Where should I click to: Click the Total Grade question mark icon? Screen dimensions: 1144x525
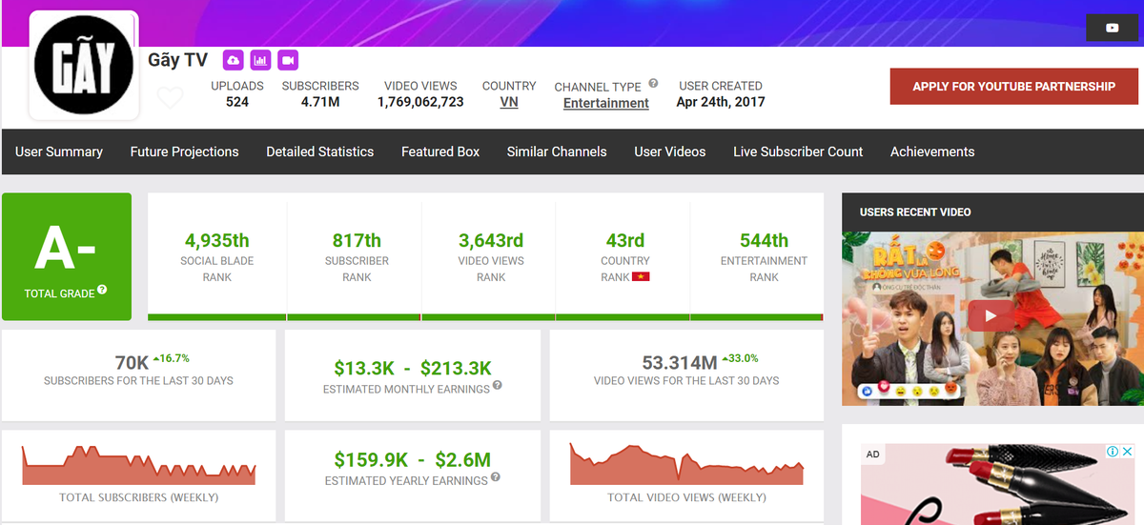pyautogui.click(x=102, y=291)
